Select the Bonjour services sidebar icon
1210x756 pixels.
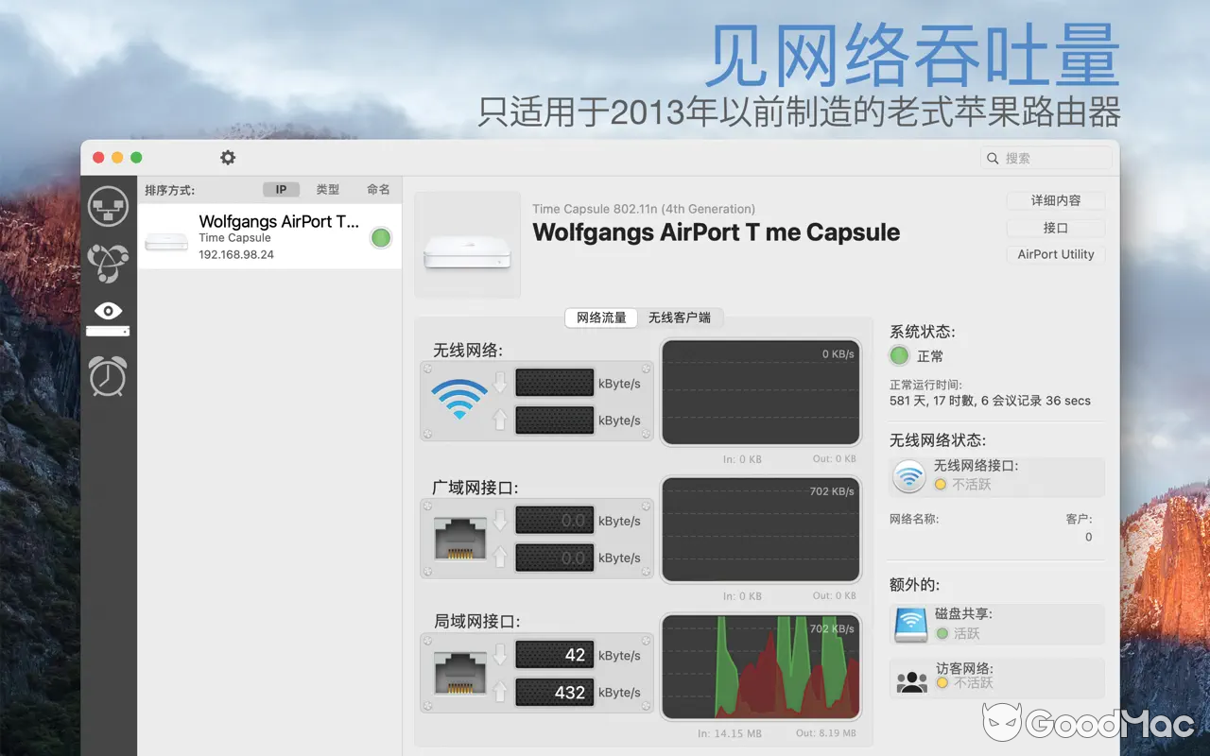coord(108,263)
